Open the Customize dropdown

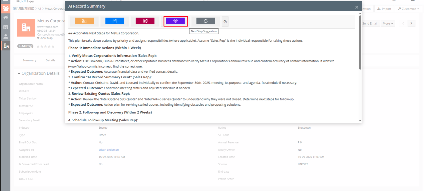point(409,9)
